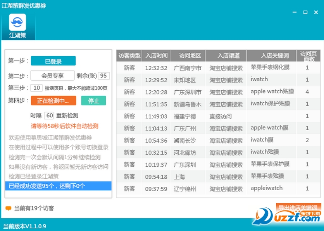Click the region cell 广东深圳市
Image resolution: width=324 pixels, height=231 pixels.
pyautogui.click(x=188, y=92)
